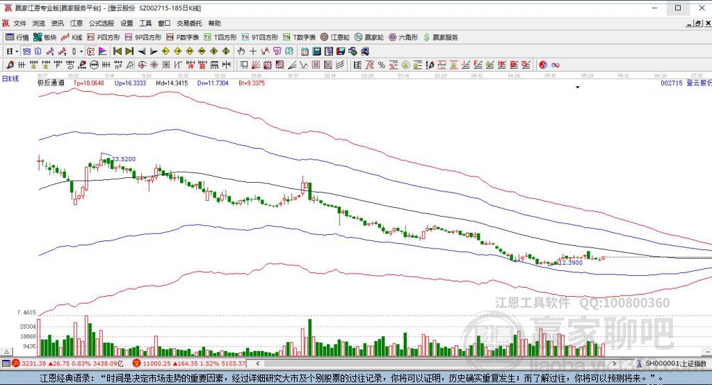This screenshot has height=385, width=712.
Task: Open the 江恩 menu
Action: click(76, 23)
